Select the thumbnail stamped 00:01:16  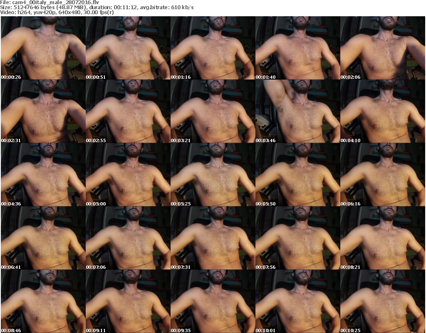pos(213,48)
